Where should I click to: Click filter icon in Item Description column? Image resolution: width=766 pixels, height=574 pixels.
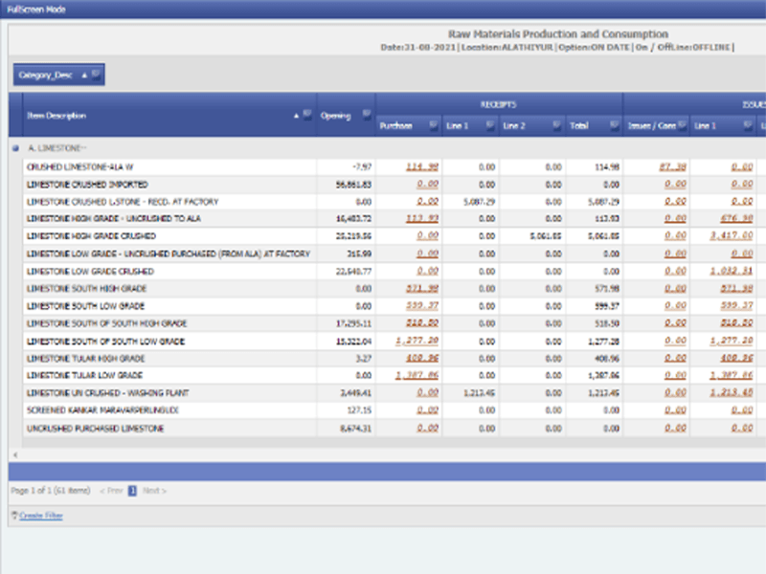(x=307, y=115)
